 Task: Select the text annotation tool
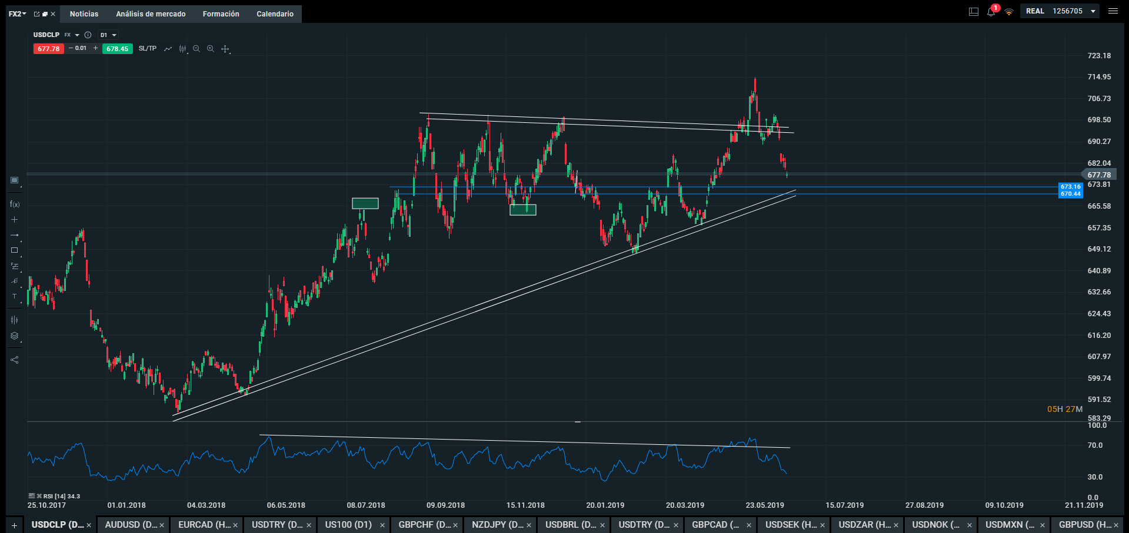tap(15, 297)
